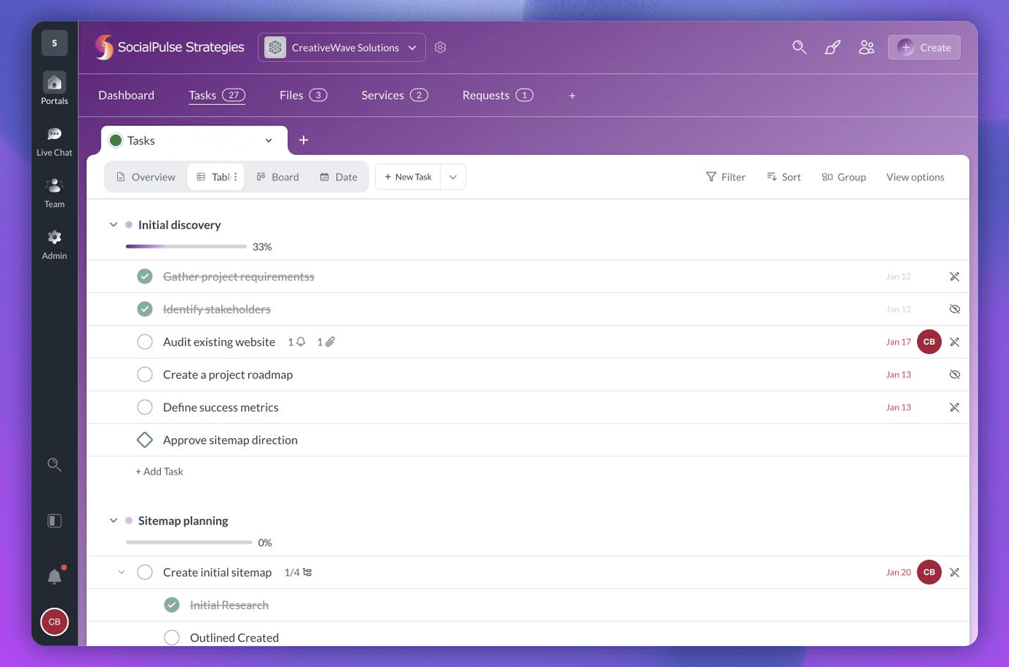Click the header search icon
Viewport: 1009px width, 667px height.
point(799,47)
